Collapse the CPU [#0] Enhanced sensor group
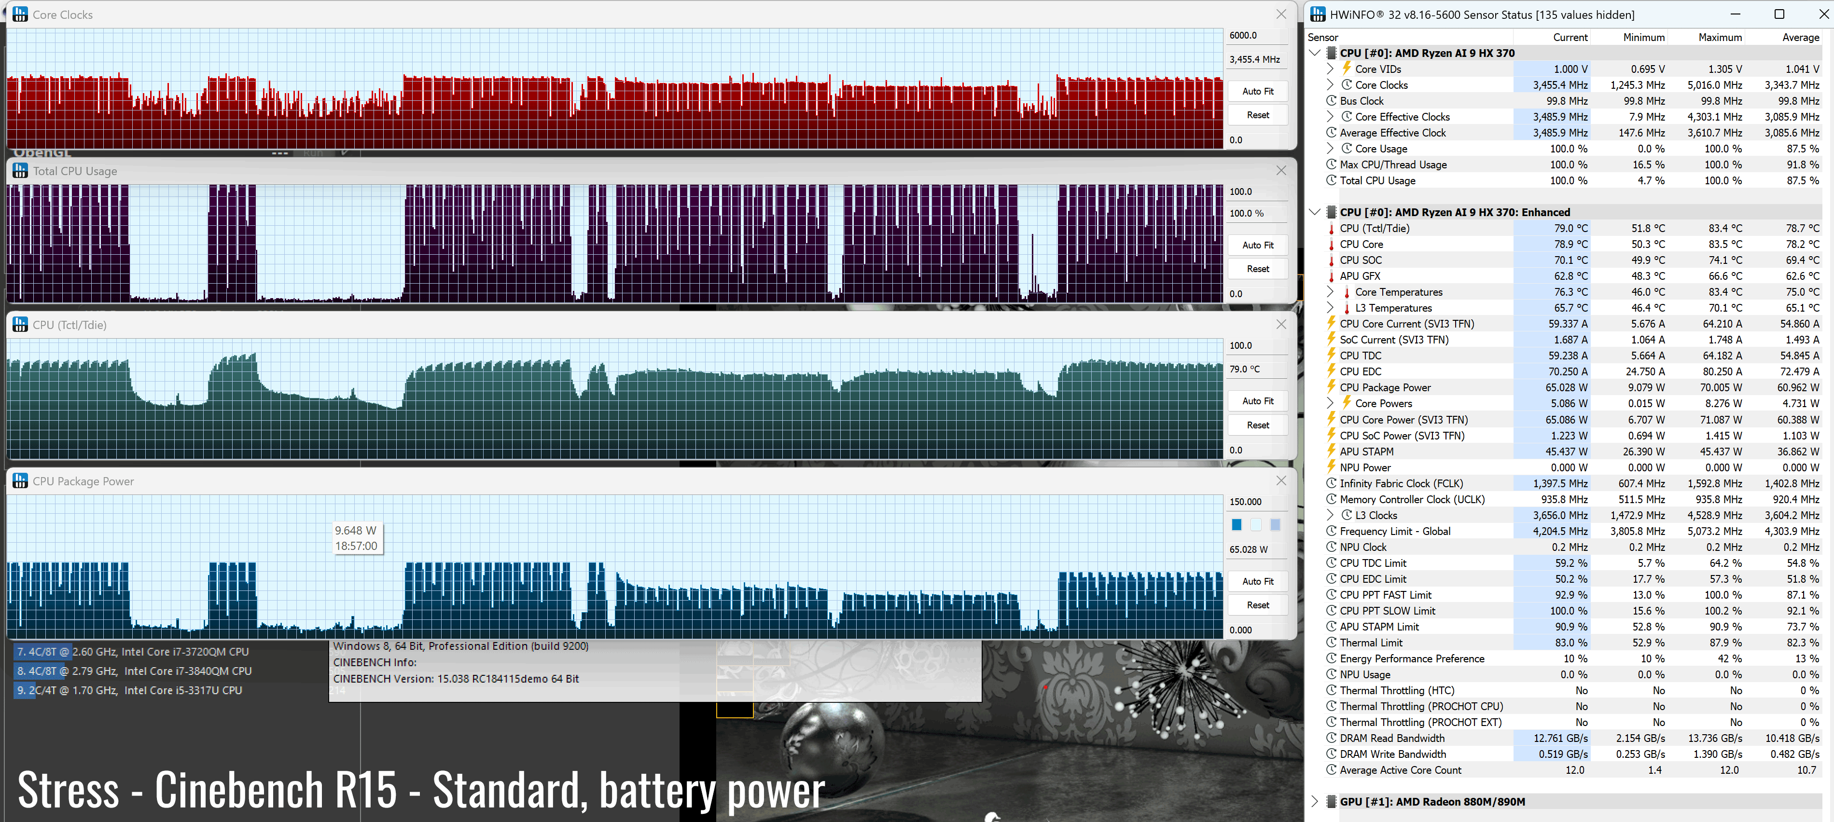This screenshot has width=1834, height=822. click(x=1315, y=212)
